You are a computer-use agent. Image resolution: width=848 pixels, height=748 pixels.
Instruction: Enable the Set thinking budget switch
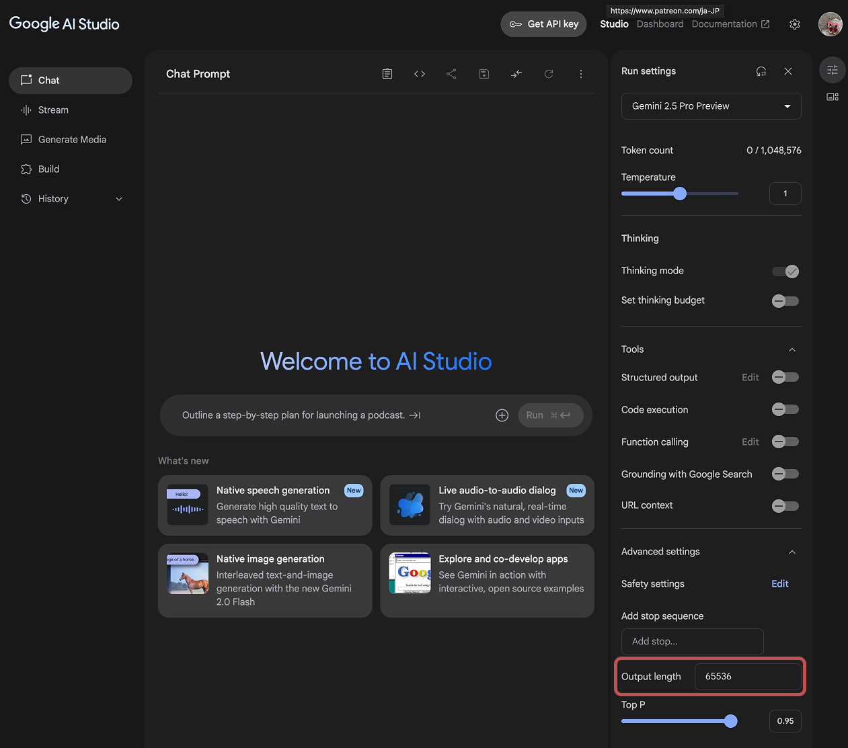pos(785,301)
